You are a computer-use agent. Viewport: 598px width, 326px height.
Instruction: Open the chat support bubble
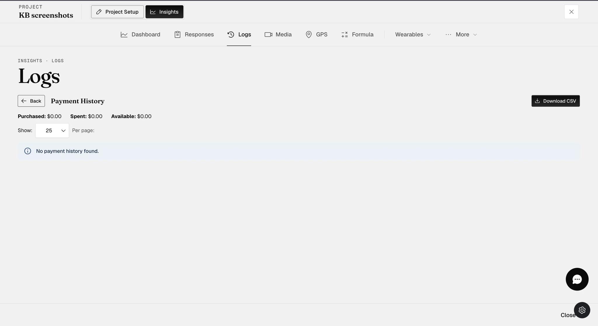pos(577,279)
